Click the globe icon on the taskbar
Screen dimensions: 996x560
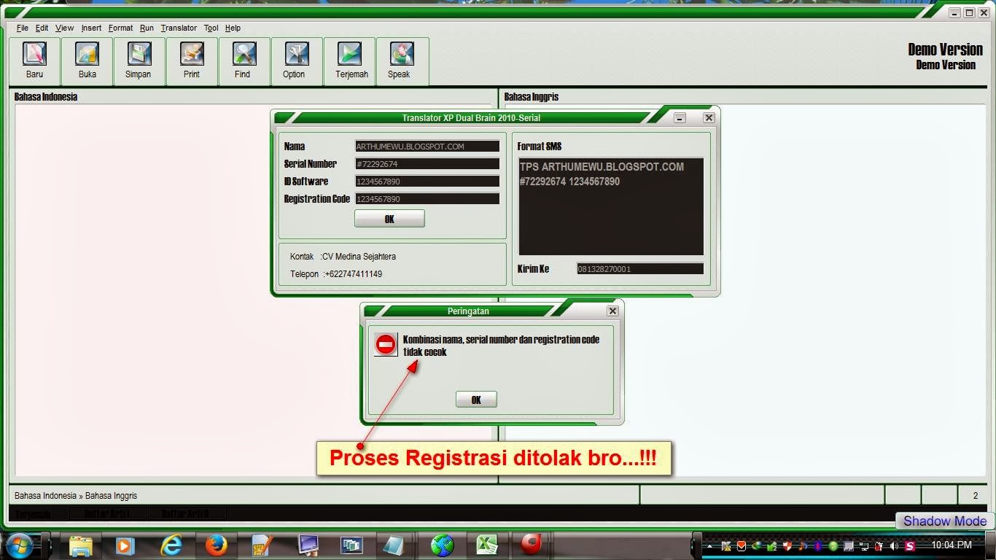coord(442,545)
